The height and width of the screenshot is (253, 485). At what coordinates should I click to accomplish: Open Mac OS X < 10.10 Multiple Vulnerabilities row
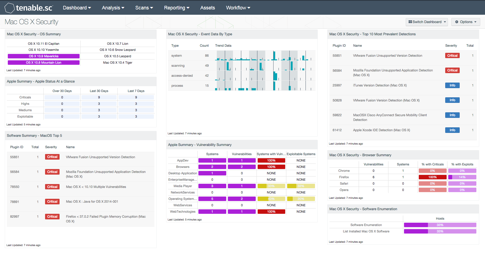coord(81,189)
